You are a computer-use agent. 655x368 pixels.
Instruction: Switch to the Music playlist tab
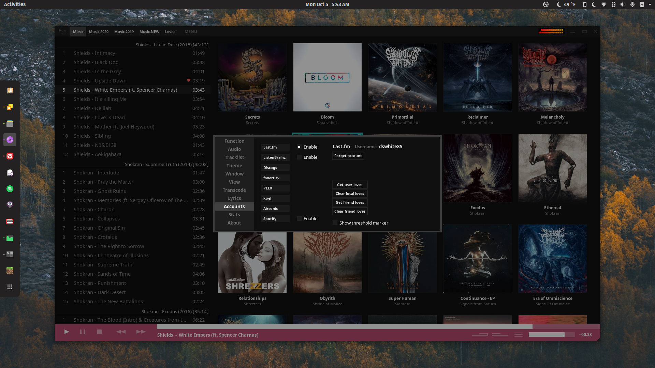[x=78, y=32]
